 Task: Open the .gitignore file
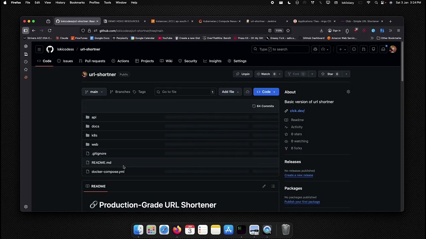pyautogui.click(x=99, y=154)
